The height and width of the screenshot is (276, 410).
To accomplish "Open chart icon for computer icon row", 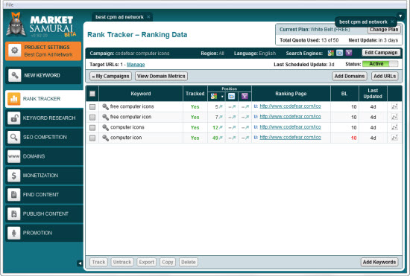I will click(394, 138).
